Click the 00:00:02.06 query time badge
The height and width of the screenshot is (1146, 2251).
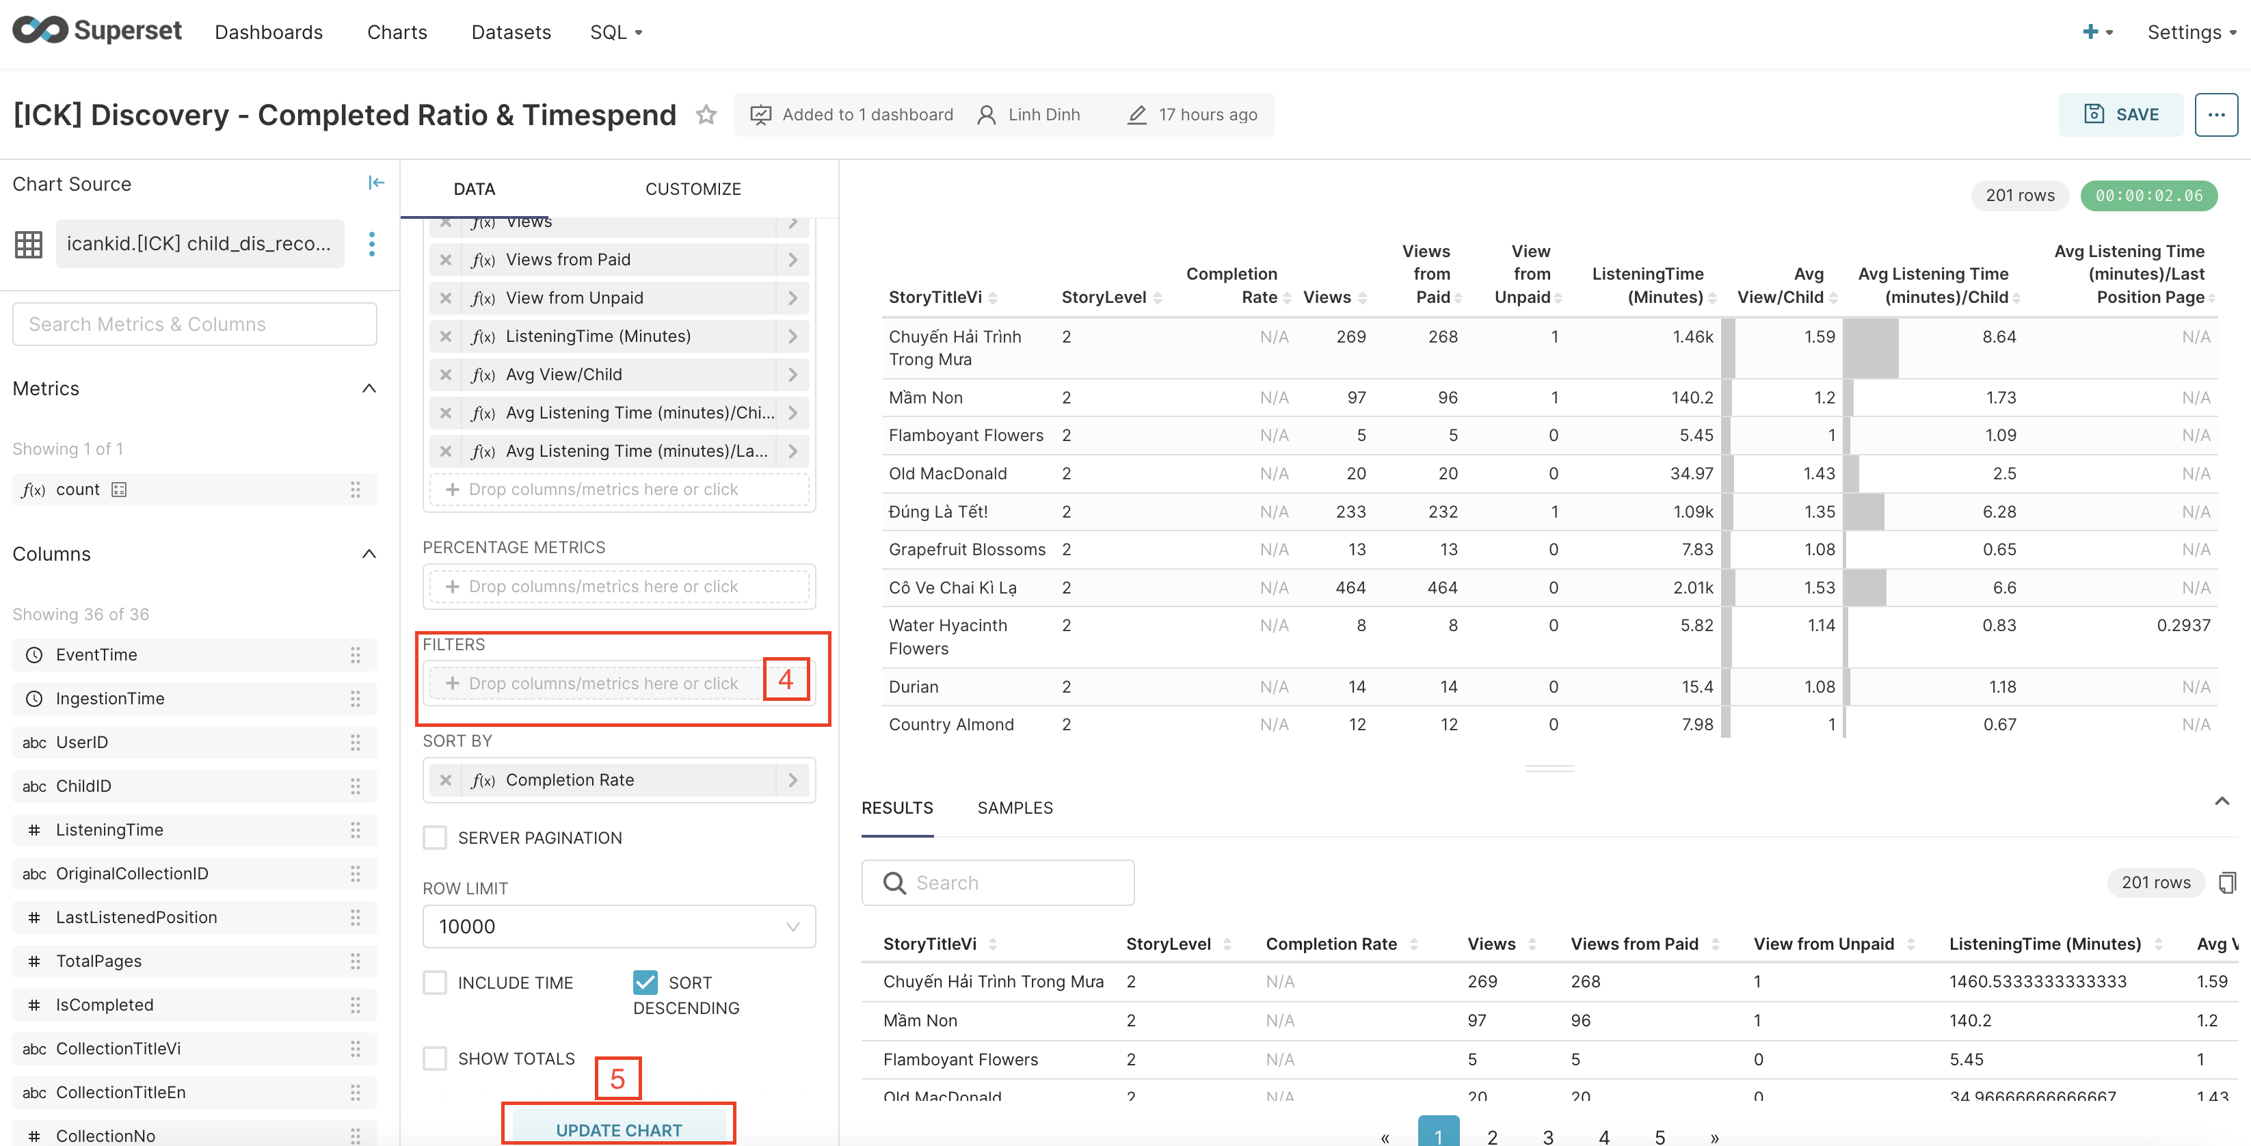2148,195
